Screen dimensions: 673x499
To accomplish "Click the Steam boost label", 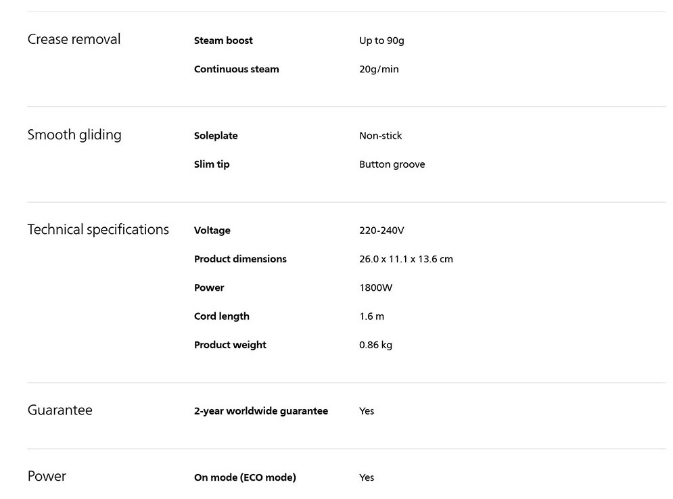I will click(223, 41).
